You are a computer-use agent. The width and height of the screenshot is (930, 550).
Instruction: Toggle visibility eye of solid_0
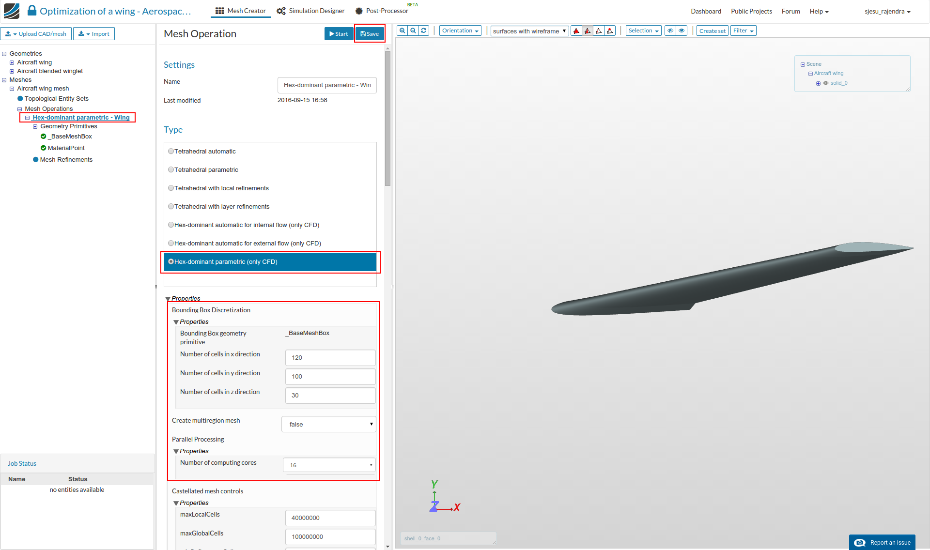point(826,83)
